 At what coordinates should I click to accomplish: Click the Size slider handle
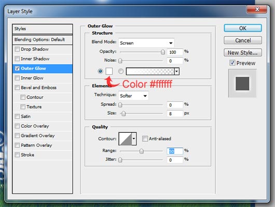(x=123, y=114)
